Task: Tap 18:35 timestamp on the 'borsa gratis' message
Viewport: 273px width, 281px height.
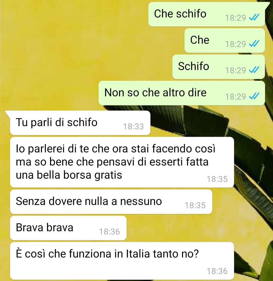Action: pyautogui.click(x=217, y=179)
